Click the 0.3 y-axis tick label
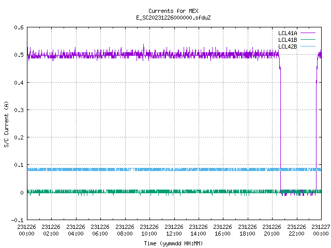The width and height of the screenshot is (331, 248). (19, 110)
